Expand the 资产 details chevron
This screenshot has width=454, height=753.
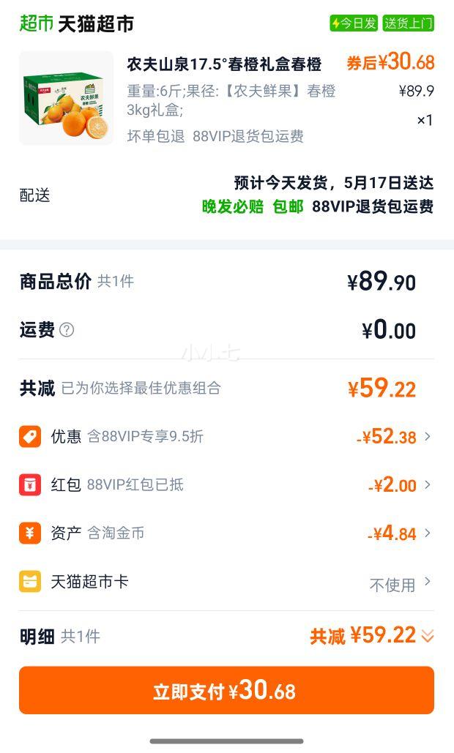(x=428, y=533)
